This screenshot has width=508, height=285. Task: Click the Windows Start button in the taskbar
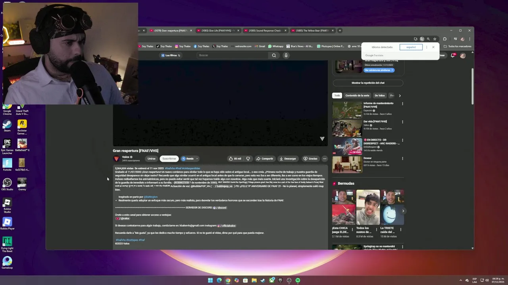pyautogui.click(x=210, y=280)
